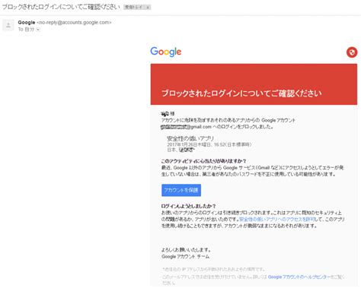Click the no-reply@accounts.google.com sender address

[x=74, y=23]
